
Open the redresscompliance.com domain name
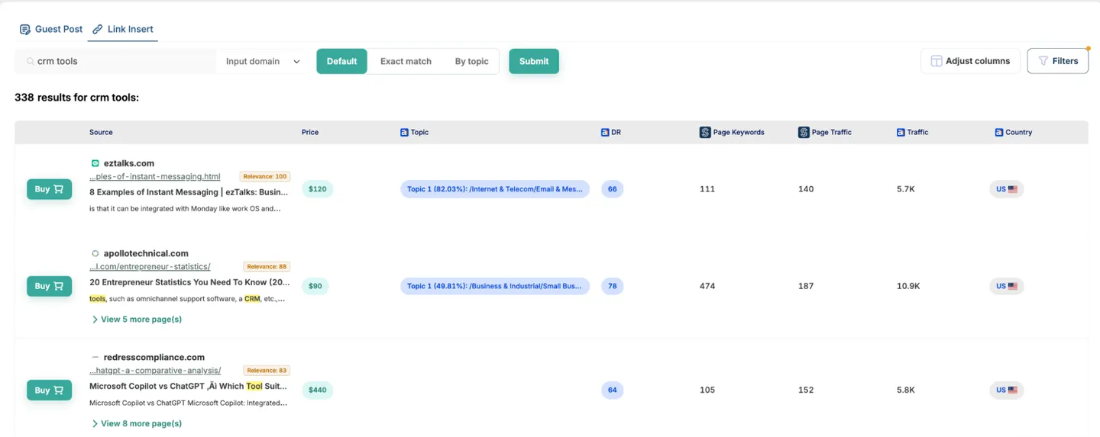point(154,357)
